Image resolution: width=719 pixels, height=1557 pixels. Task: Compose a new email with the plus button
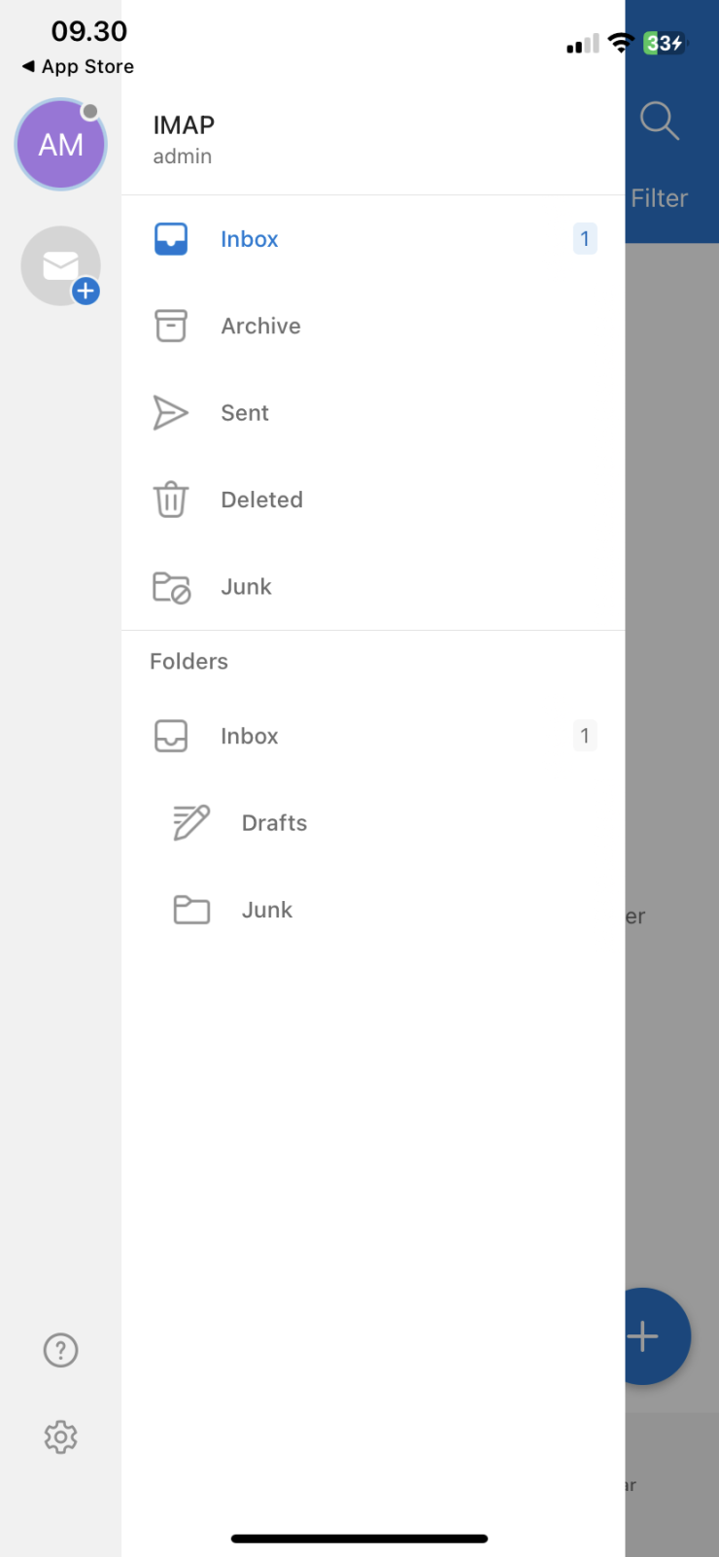click(641, 1335)
